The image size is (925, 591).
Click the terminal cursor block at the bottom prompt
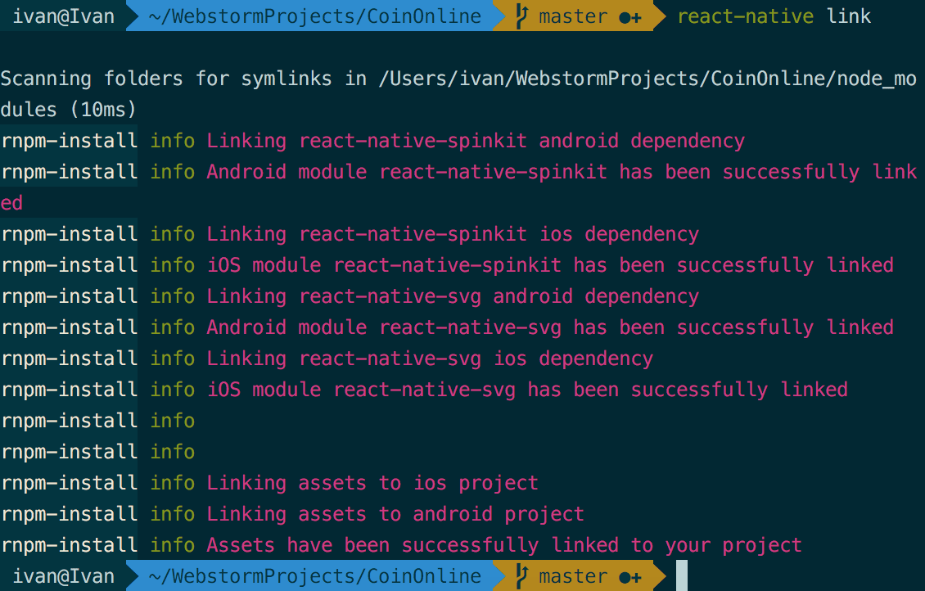tap(681, 575)
